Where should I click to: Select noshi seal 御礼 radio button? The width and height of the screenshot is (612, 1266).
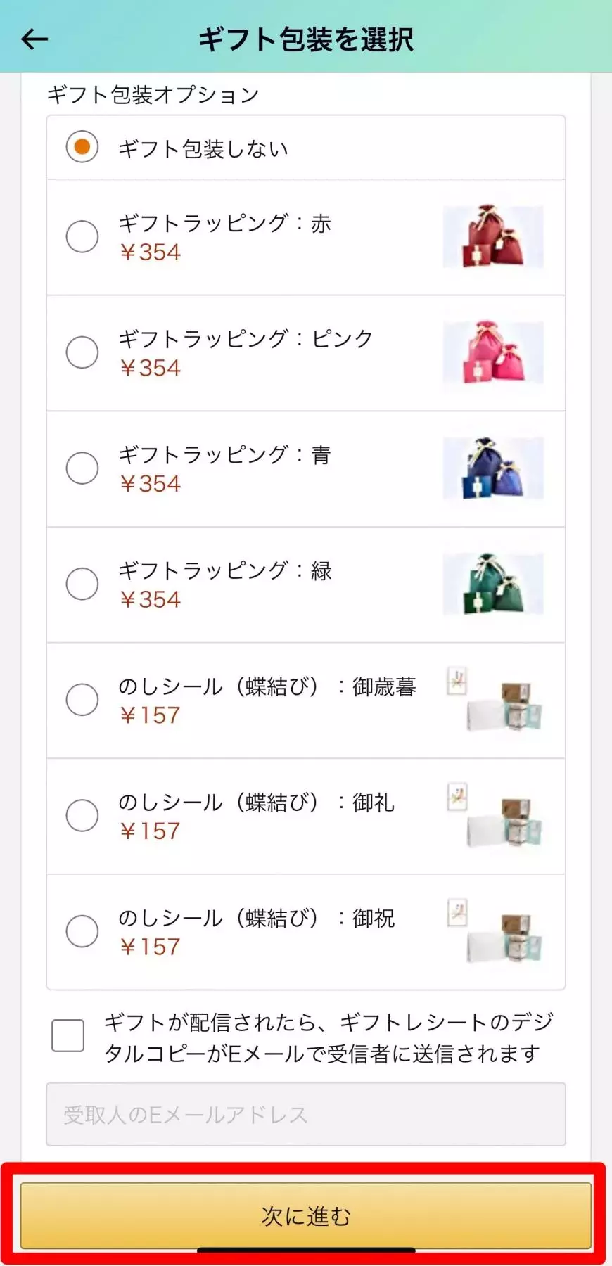[82, 816]
